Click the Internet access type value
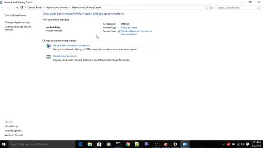This screenshot has height=148, width=263. (x=125, y=24)
